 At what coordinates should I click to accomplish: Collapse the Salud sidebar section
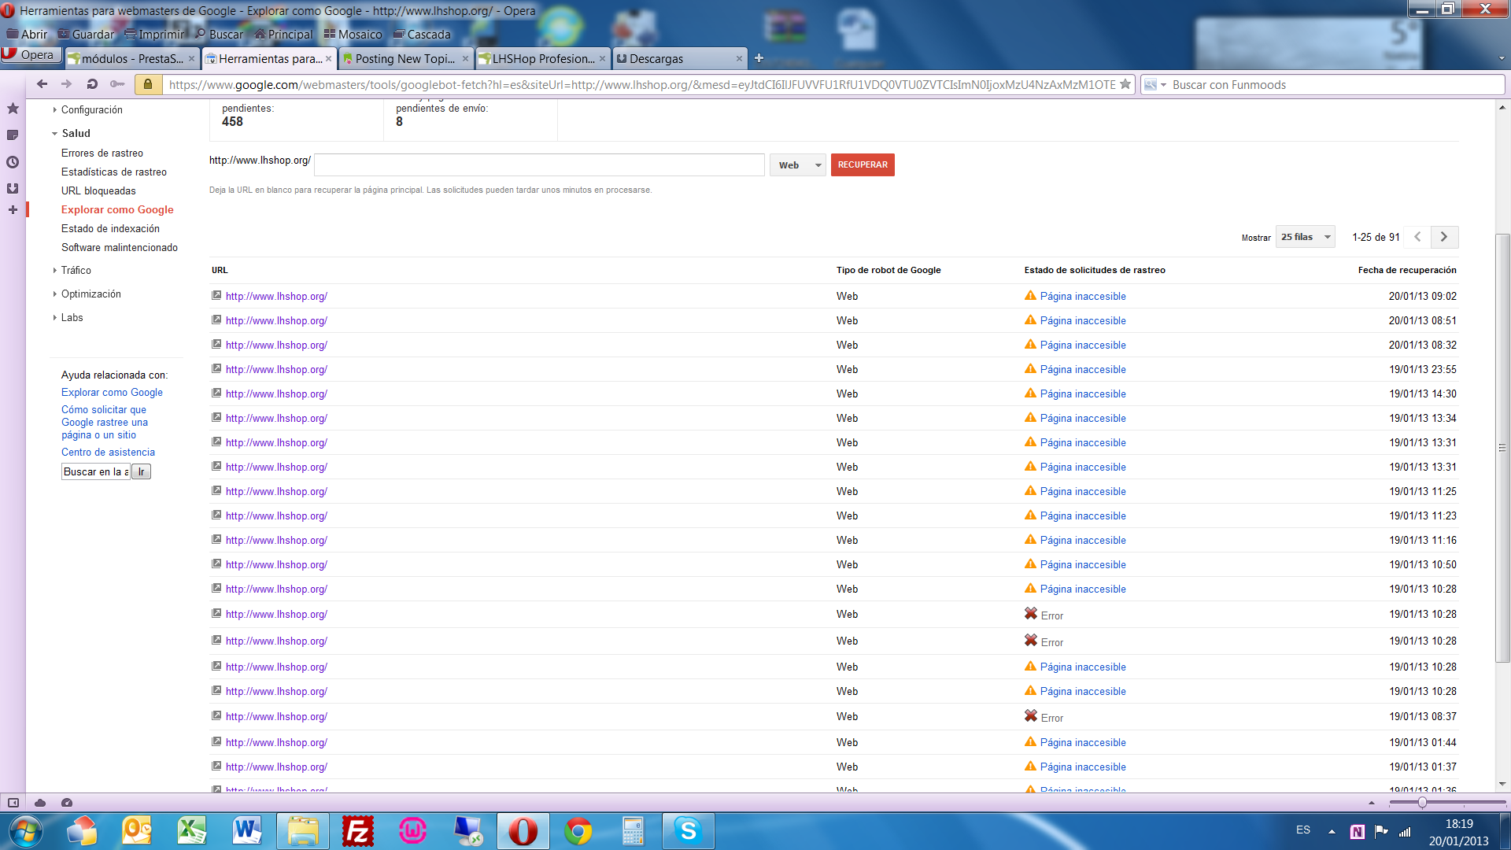click(x=76, y=133)
